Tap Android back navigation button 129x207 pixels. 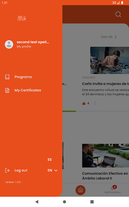point(37,202)
